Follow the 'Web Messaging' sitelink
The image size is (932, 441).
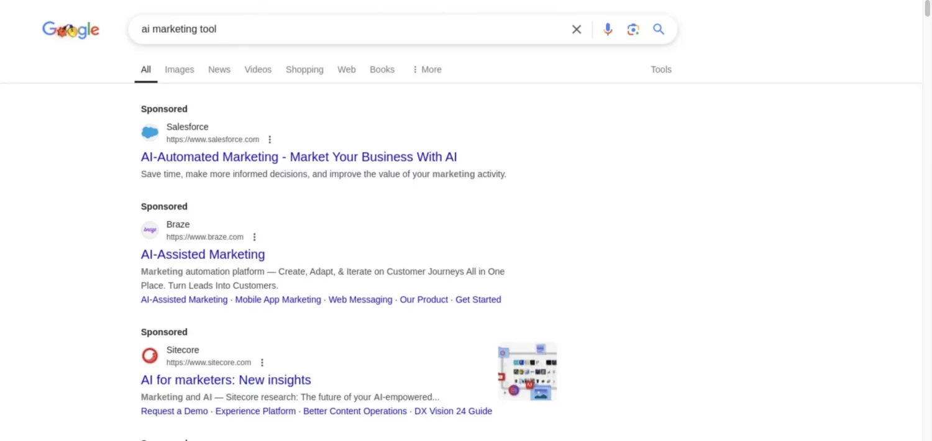[360, 299]
